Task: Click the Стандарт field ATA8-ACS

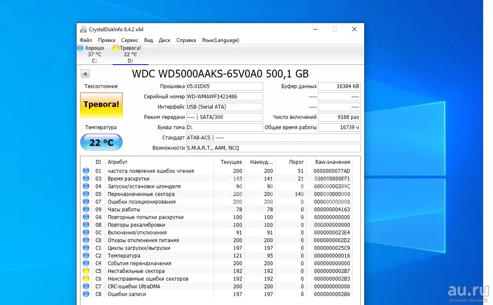Action: point(273,138)
